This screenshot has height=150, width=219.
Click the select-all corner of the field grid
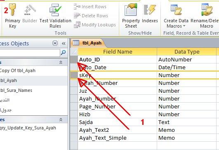pyautogui.click(x=74, y=52)
